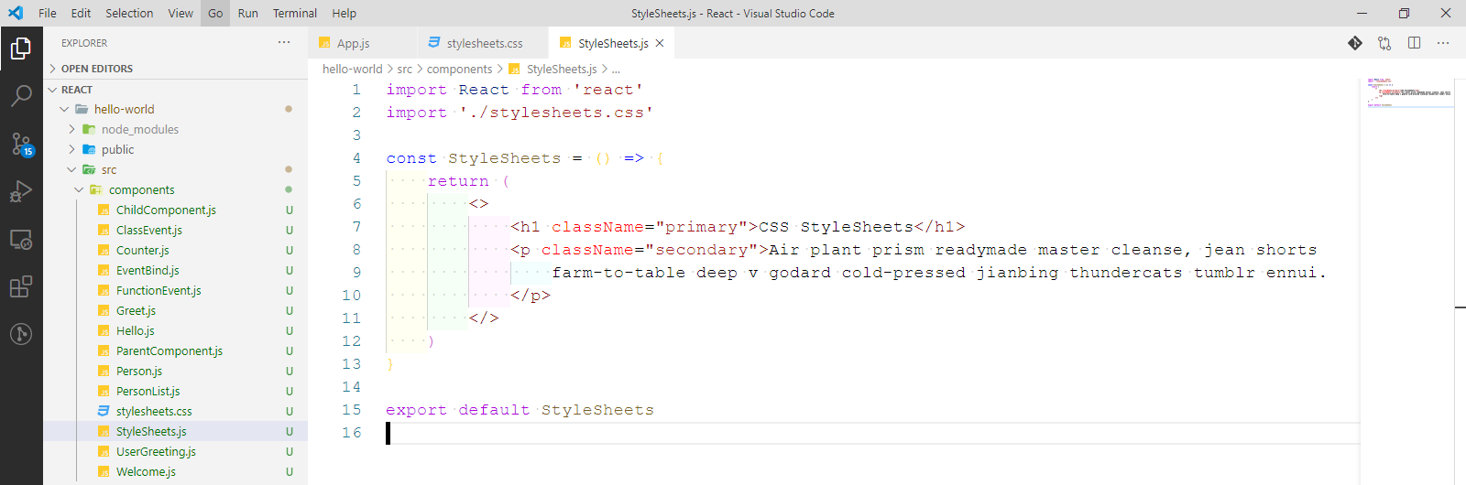Click the Explorer more actions ellipsis
This screenshot has width=1466, height=485.
point(284,42)
